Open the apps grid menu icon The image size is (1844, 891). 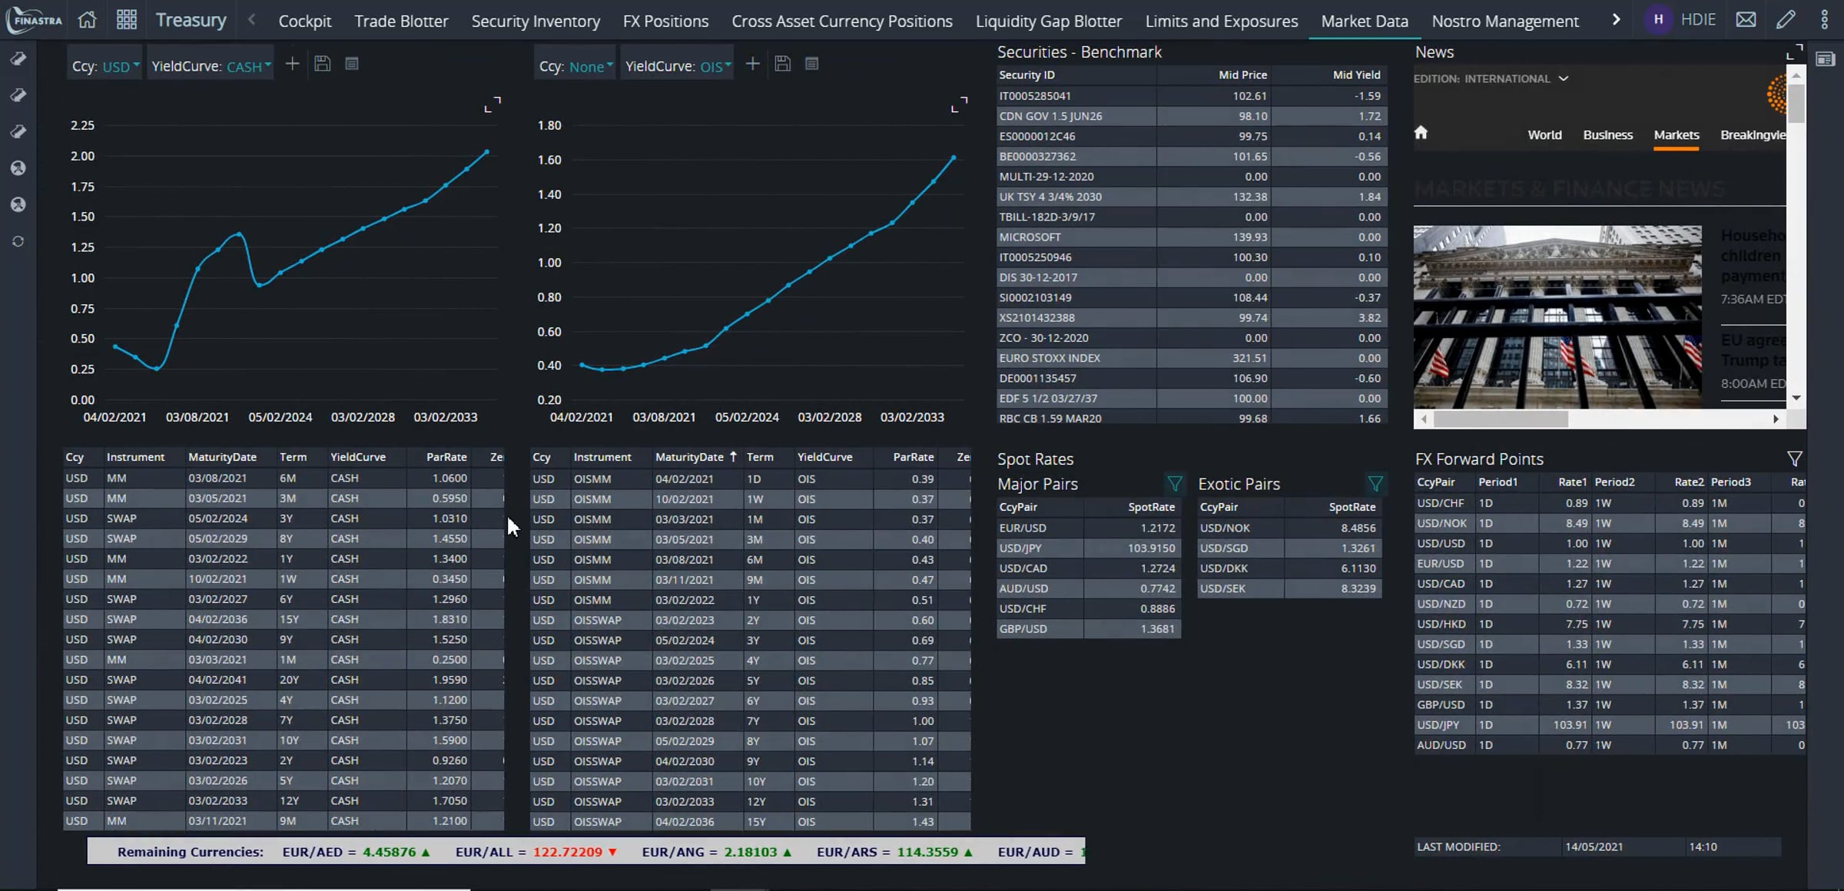(127, 20)
